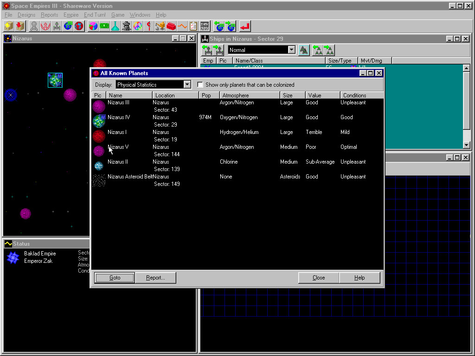475x356 pixels.
Task: Click the Report... button
Action: click(x=155, y=278)
